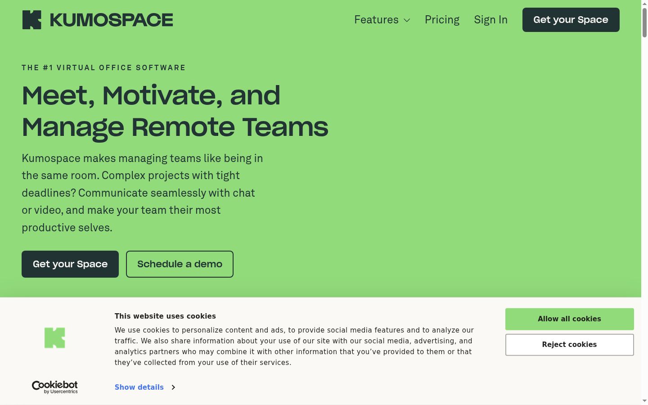
Task: Show details of cookie usage
Action: (x=139, y=387)
